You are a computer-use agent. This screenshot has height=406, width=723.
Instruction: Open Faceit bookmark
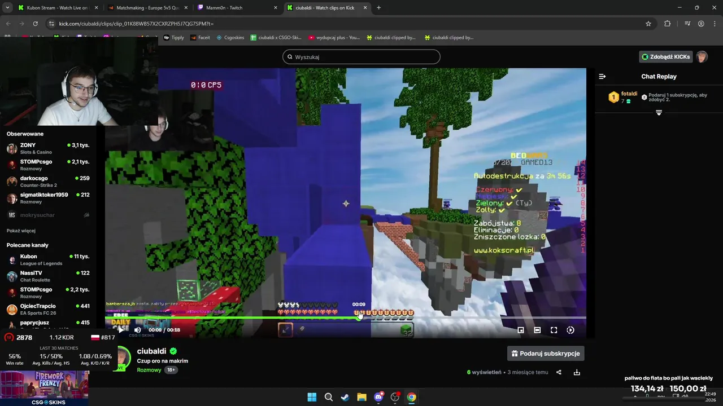(x=200, y=38)
